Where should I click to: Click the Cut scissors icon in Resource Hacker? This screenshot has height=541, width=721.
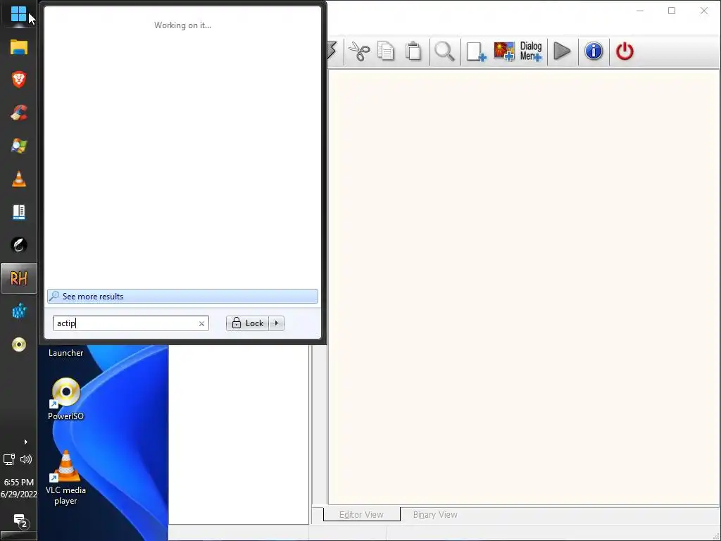click(359, 51)
